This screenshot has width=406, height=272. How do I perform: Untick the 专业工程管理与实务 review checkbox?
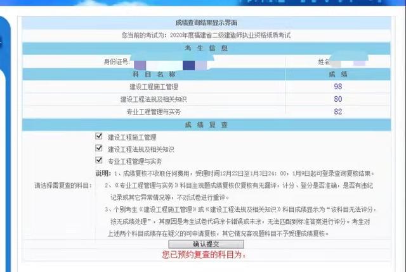click(99, 160)
